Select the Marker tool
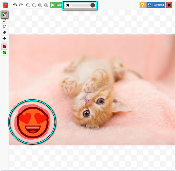This screenshot has width=176, height=171. click(x=4, y=15)
